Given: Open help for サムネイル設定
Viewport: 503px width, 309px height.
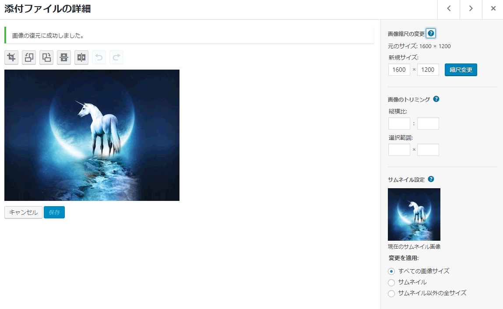Looking at the screenshot, I should [x=431, y=179].
